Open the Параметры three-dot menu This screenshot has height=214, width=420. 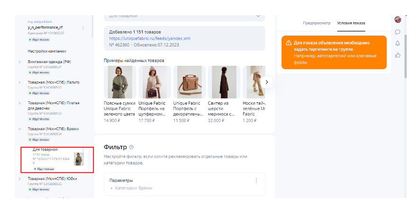pos(256,180)
